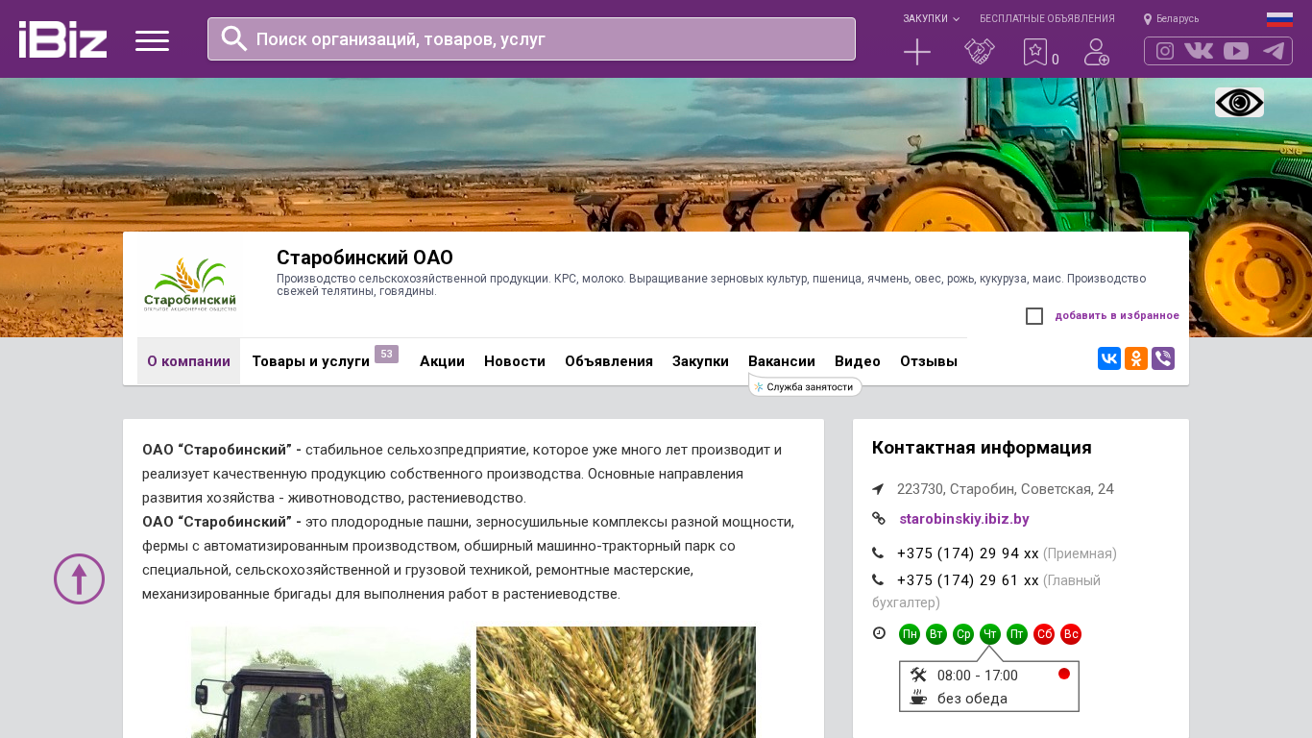Switch to the Товары и услуги tab
Screen dimensions: 1312x738
coord(310,361)
